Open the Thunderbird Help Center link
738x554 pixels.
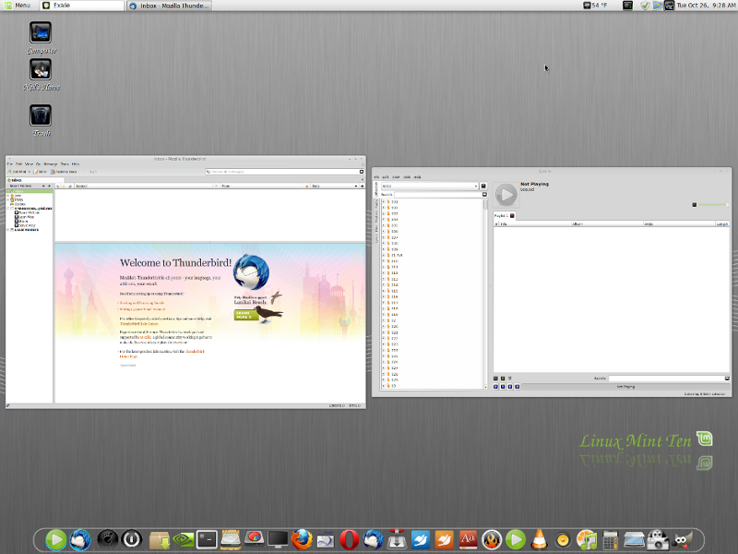(138, 324)
